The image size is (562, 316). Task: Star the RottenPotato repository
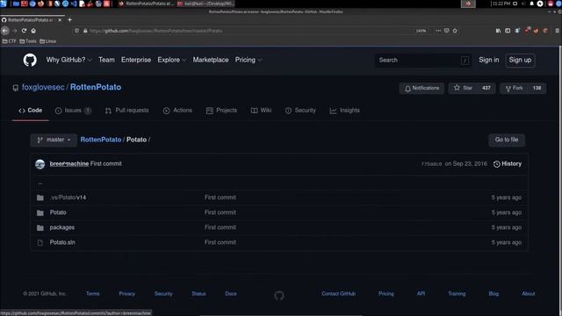click(x=463, y=88)
